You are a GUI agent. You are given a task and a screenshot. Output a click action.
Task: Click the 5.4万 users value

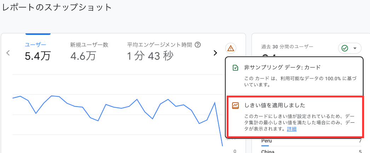coord(38,56)
